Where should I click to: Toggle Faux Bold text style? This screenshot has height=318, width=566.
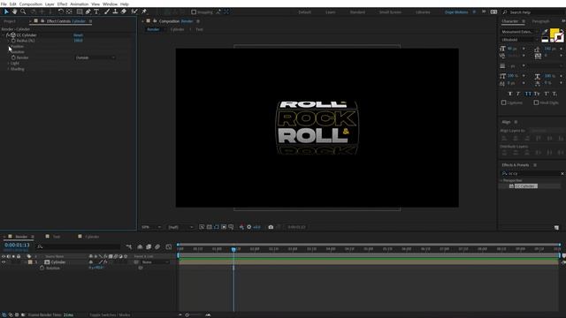[510, 94]
